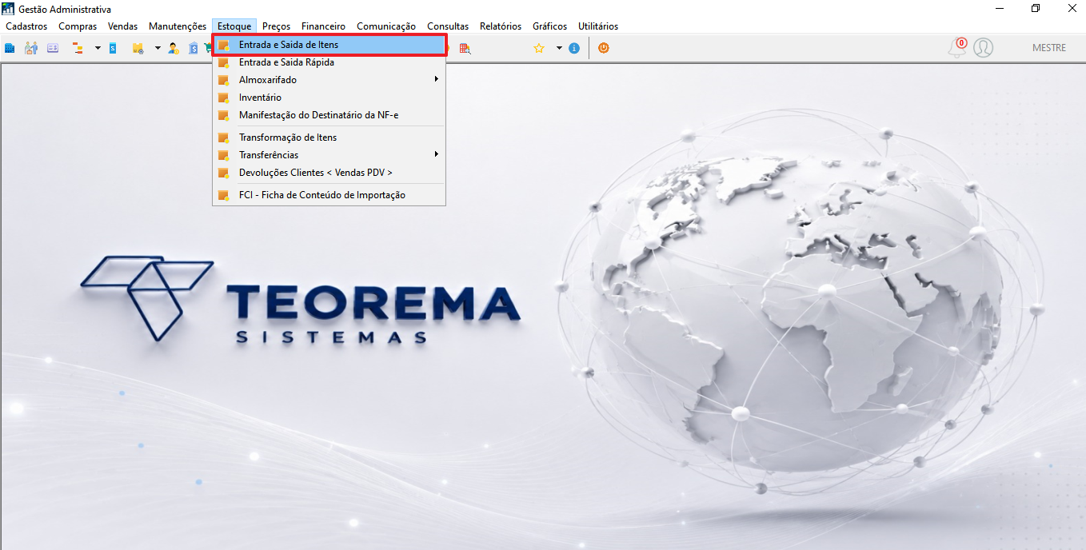This screenshot has height=550, width=1086.
Task: Click the yellow favorites star icon
Action: 539,48
